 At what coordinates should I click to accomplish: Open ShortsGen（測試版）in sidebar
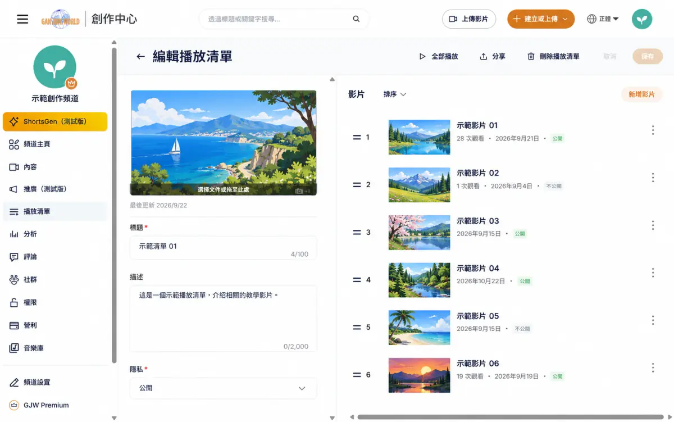pyautogui.click(x=55, y=121)
